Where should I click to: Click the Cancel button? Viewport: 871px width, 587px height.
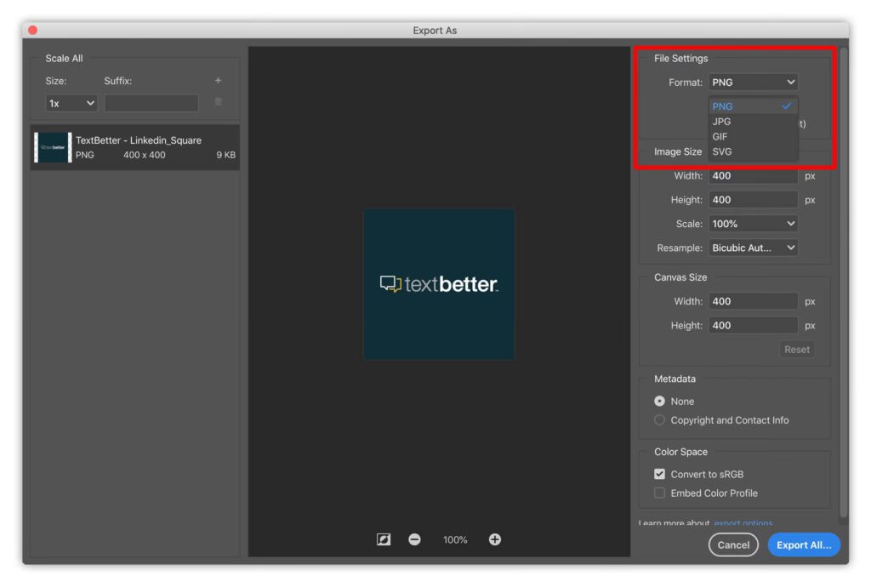733,544
